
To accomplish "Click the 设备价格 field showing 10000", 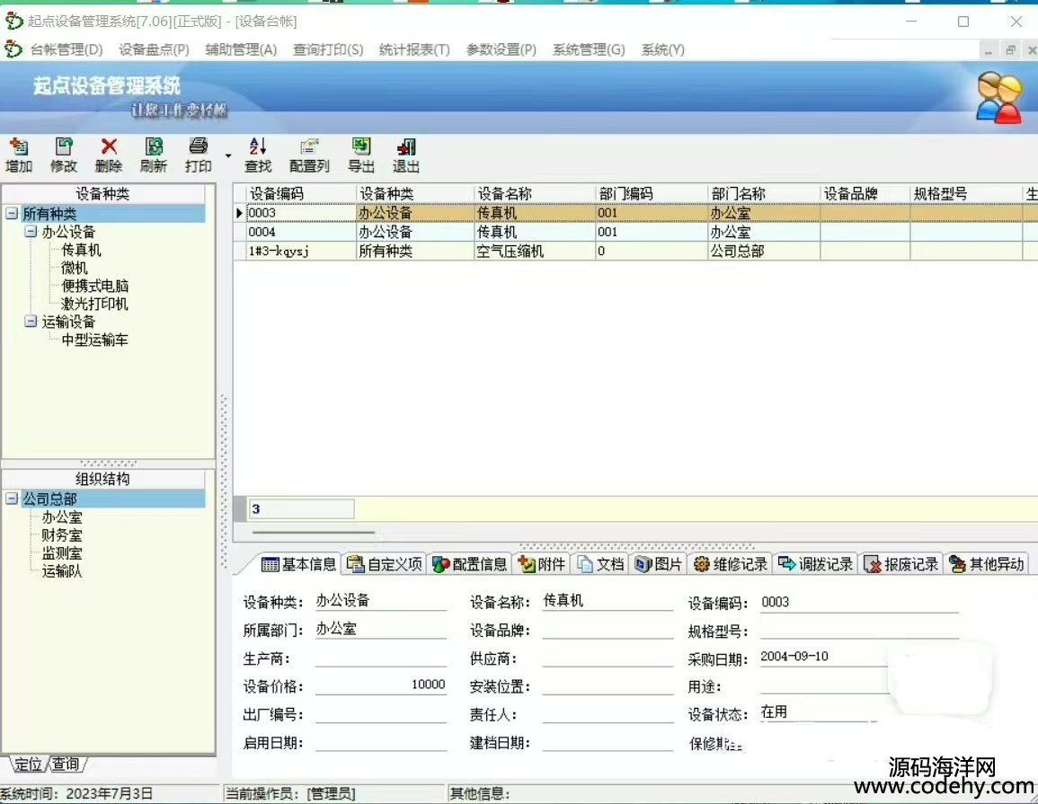I will [x=381, y=685].
